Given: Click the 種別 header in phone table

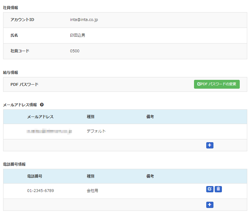Looking at the screenshot, I should tap(90, 176).
